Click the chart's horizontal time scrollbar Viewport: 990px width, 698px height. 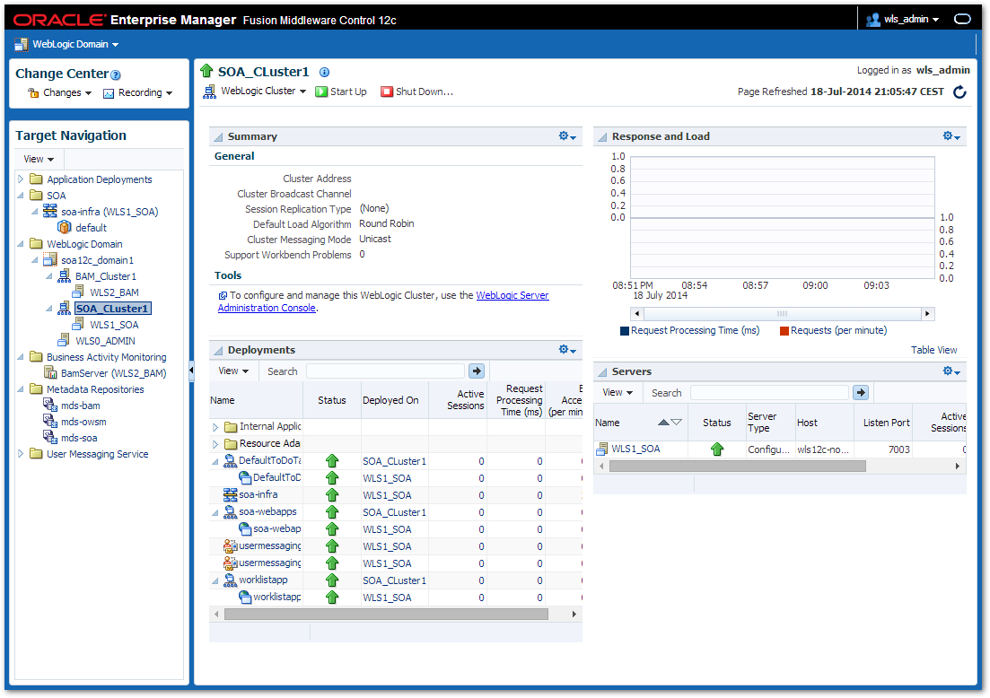pos(782,314)
